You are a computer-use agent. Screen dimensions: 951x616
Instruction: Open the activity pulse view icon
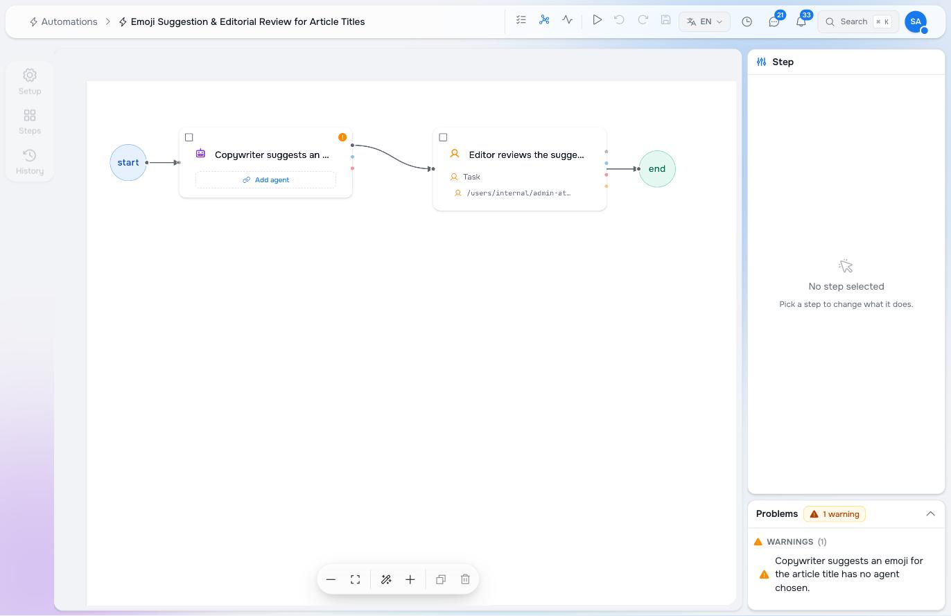568,20
